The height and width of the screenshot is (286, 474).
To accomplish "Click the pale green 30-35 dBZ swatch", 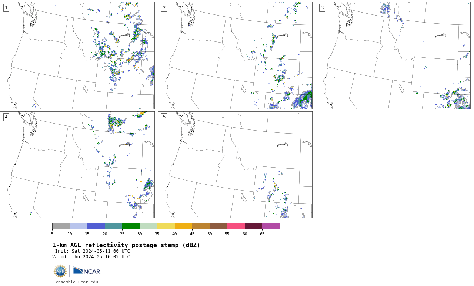I will pyautogui.click(x=148, y=226).
